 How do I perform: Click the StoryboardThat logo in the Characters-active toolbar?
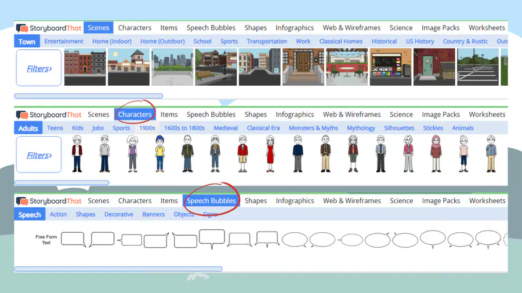click(49, 115)
